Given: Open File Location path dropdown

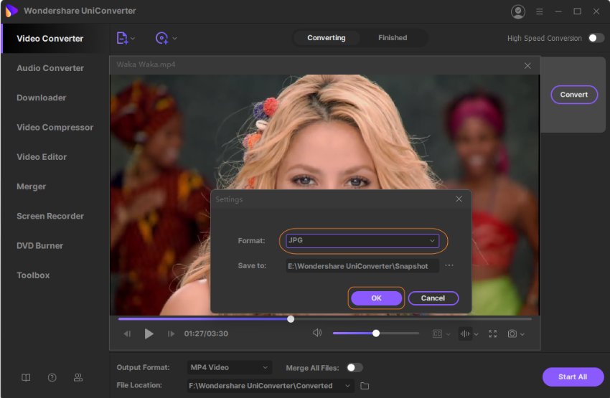Looking at the screenshot, I should 271,386.
